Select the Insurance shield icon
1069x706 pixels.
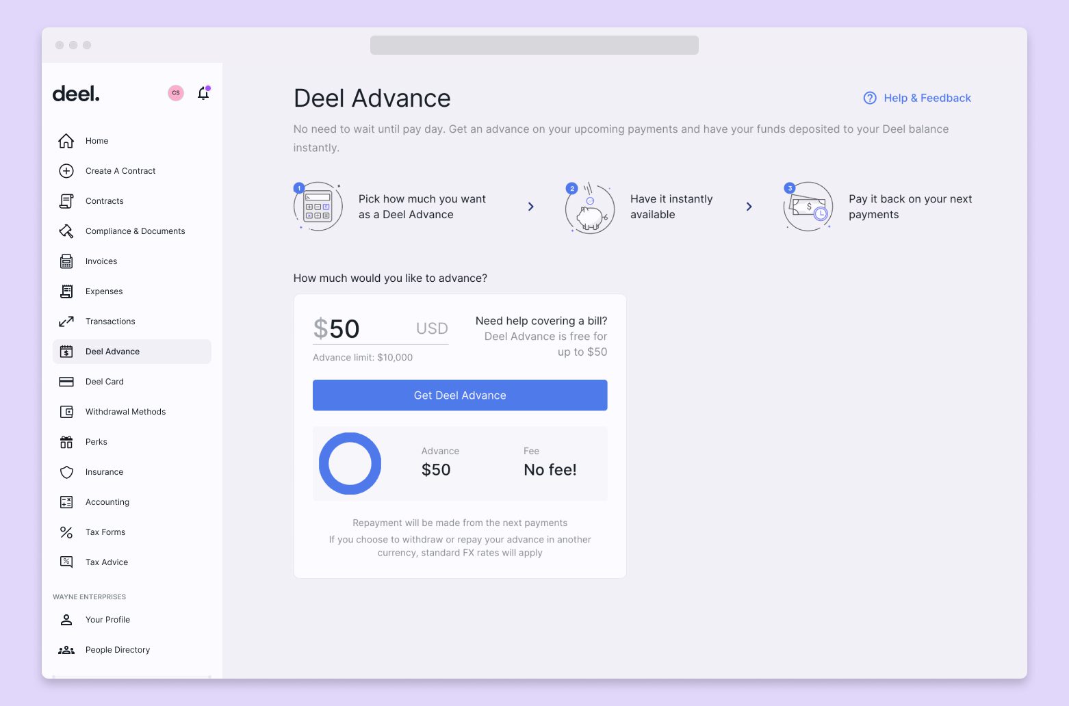tap(66, 472)
